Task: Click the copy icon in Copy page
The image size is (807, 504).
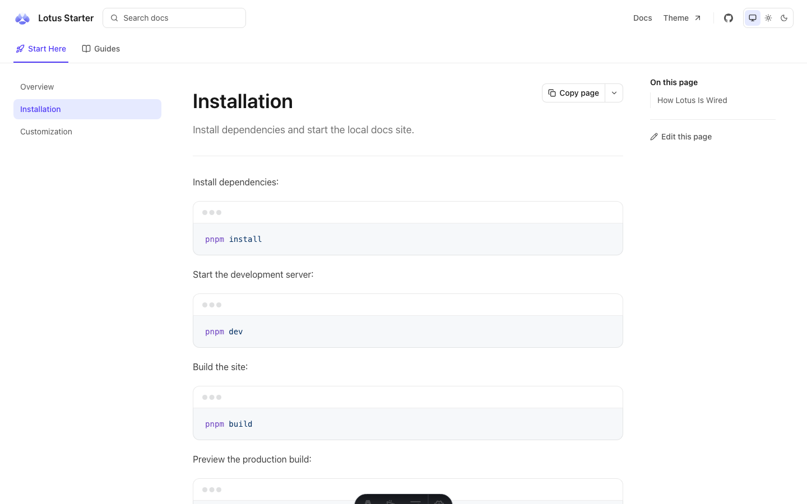Action: (x=552, y=93)
